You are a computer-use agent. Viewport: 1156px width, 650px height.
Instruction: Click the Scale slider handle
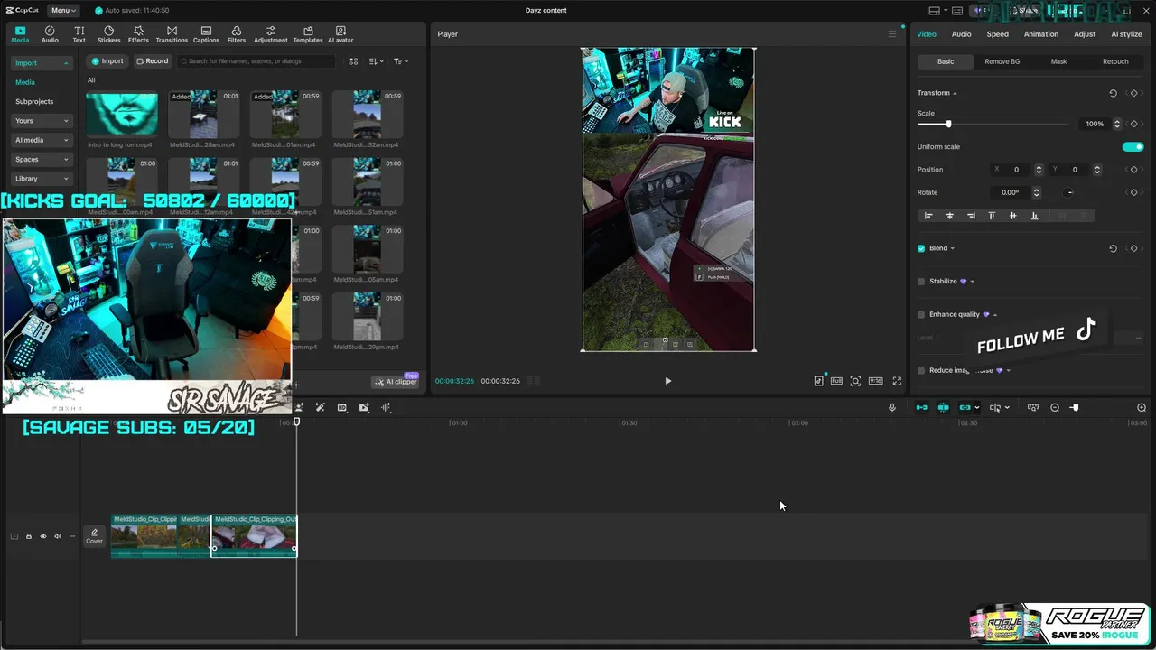[948, 124]
